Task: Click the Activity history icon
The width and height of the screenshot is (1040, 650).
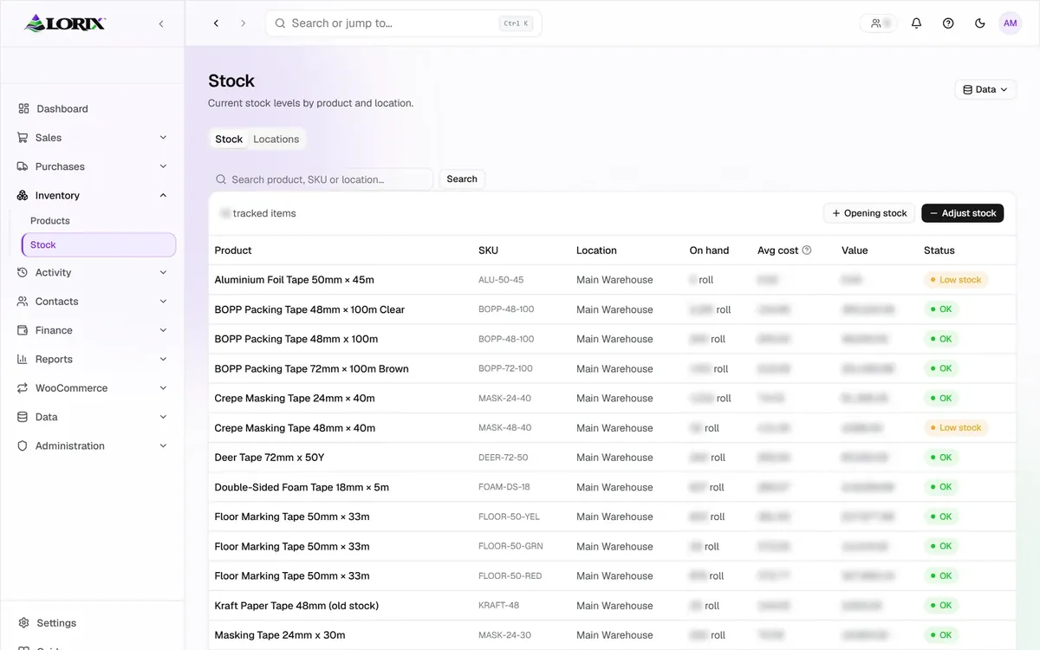Action: point(23,272)
